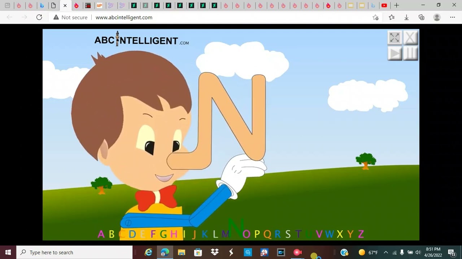Select letter Y in alphabet strip
Viewport: 462px width, 259px height.
coord(350,235)
